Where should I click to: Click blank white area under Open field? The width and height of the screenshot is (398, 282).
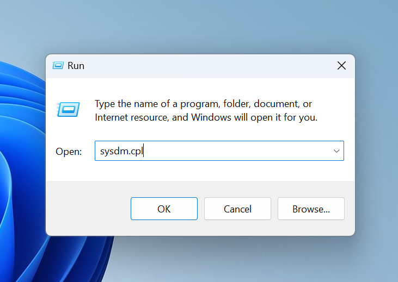coord(200,171)
